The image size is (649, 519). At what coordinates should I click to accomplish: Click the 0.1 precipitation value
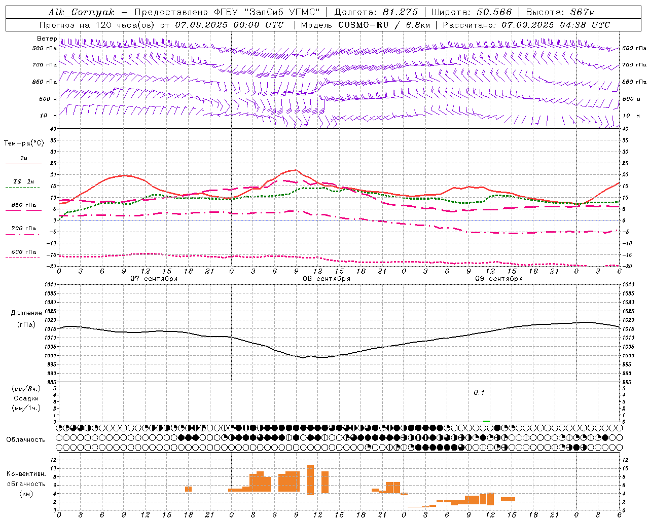pyautogui.click(x=479, y=392)
